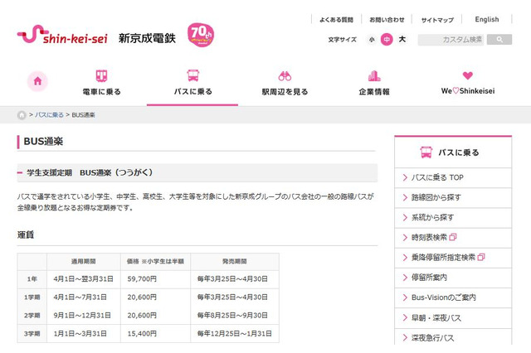Click バスに乗る breadcrumb link
The height and width of the screenshot is (353, 531).
(x=49, y=115)
